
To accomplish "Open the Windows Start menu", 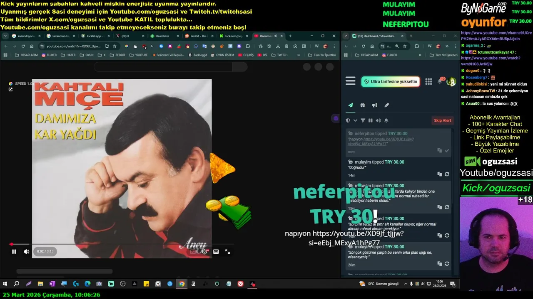I will (5, 284).
